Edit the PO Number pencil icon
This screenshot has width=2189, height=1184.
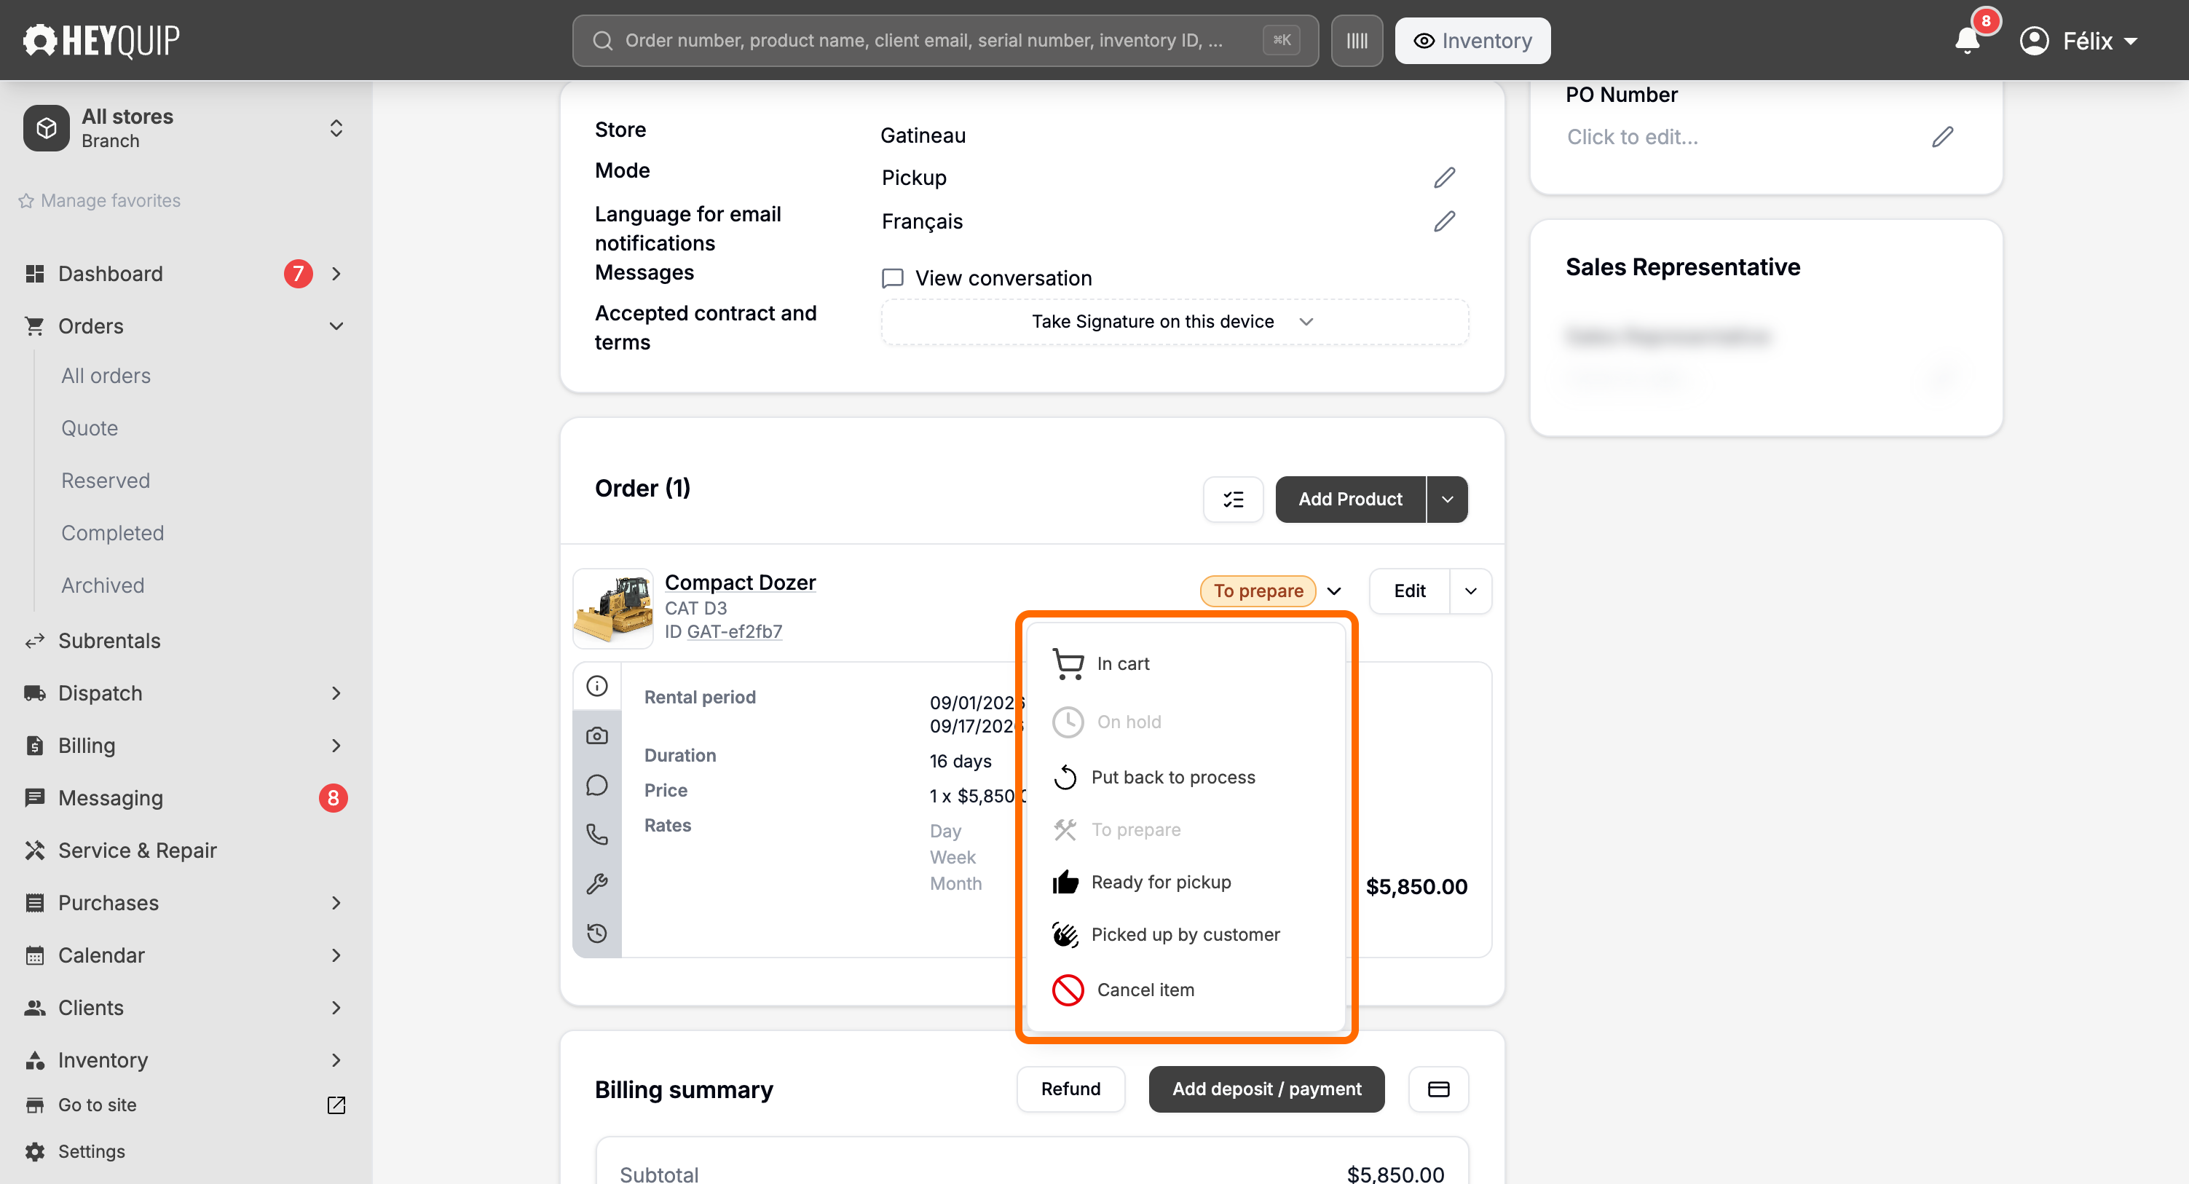coord(1943,137)
